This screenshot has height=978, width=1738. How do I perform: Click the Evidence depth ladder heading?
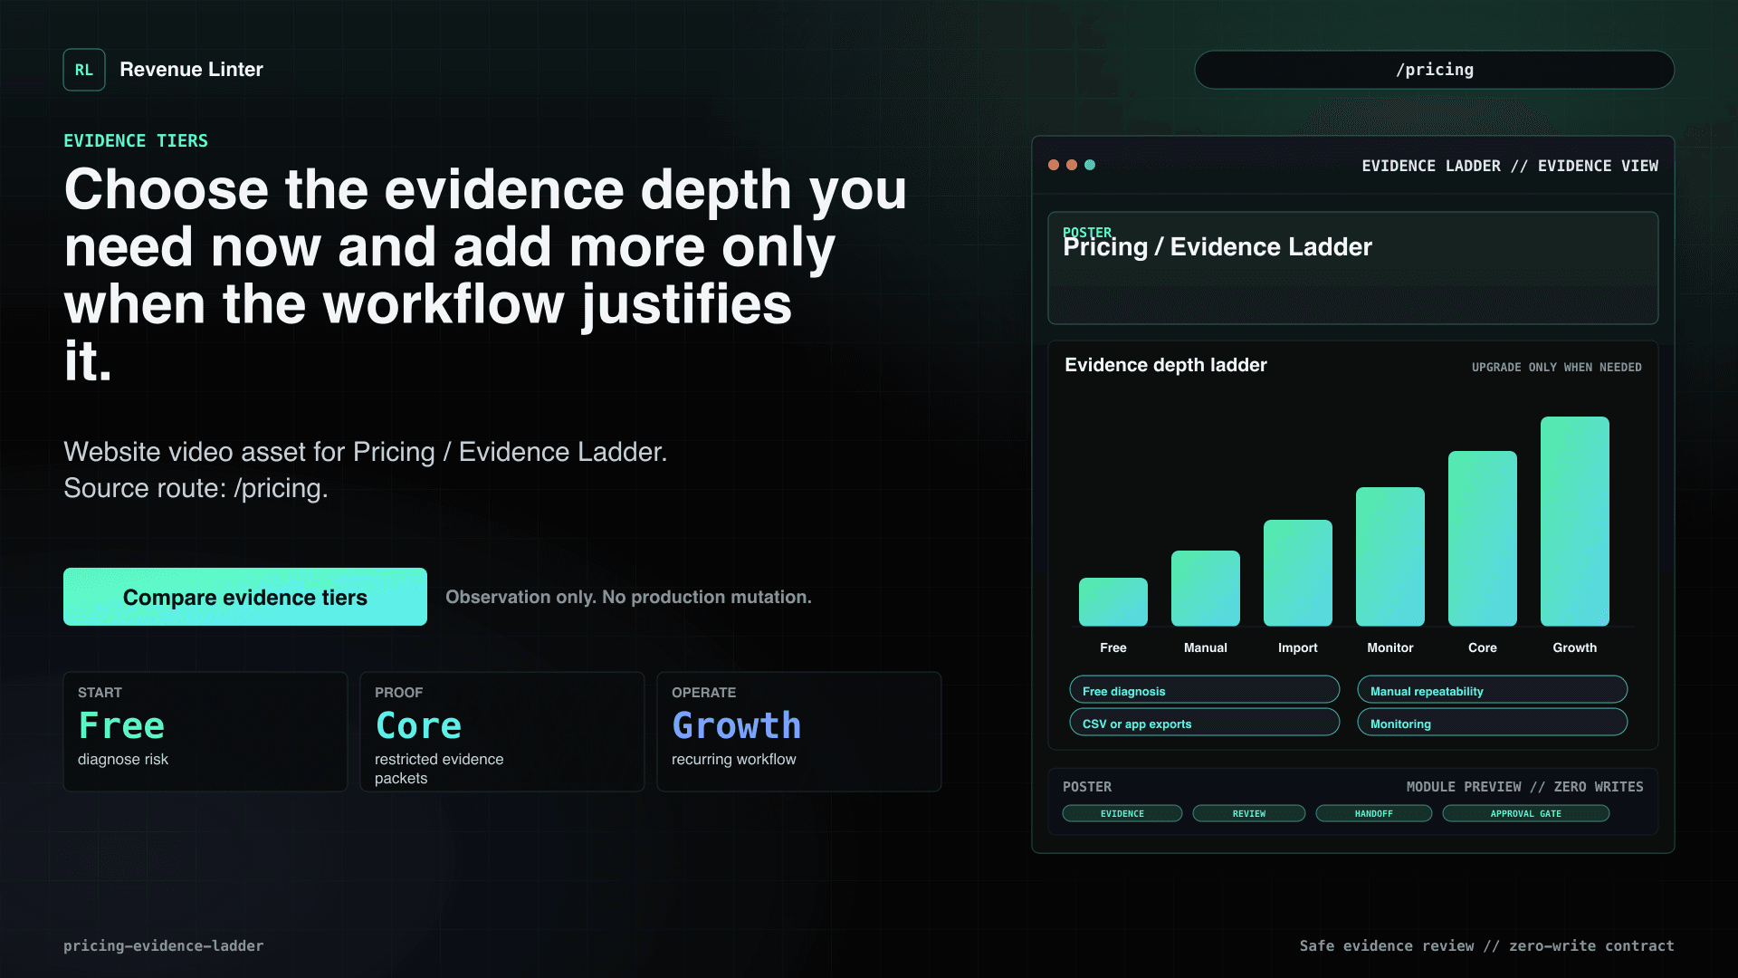coord(1166,365)
